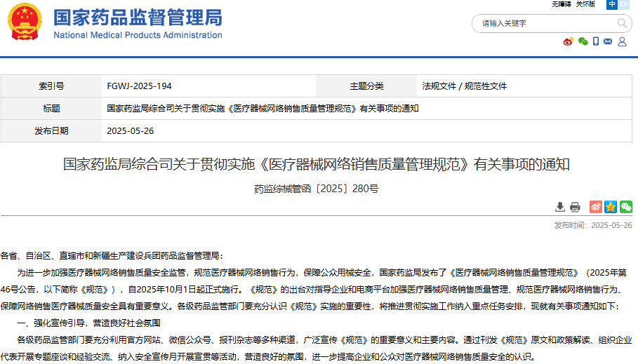Viewport: 638px width, 364px height.
Task: Open the email envelope icon
Action: [608, 41]
